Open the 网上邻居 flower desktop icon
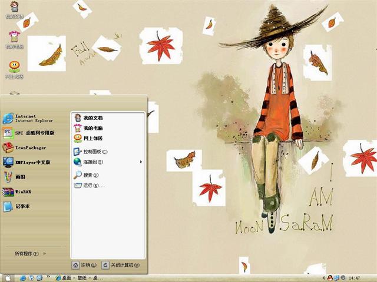 click(x=14, y=70)
